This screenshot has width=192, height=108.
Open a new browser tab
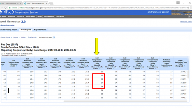tap(51, 3)
